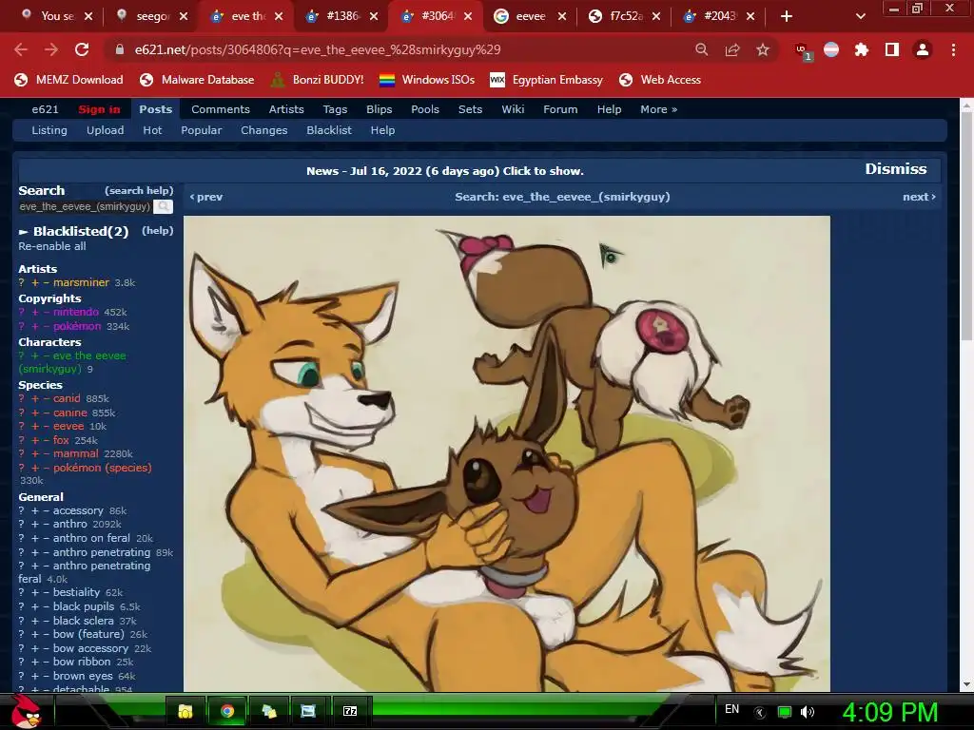Click the volume speaker tray icon
This screenshot has width=974, height=730.
808,712
